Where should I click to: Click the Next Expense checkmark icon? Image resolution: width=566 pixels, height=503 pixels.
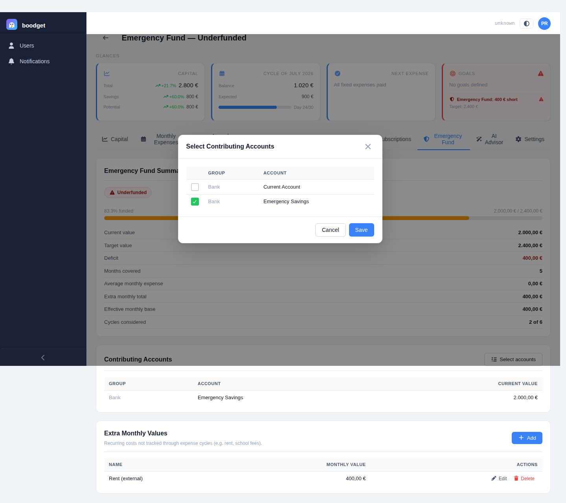point(337,73)
